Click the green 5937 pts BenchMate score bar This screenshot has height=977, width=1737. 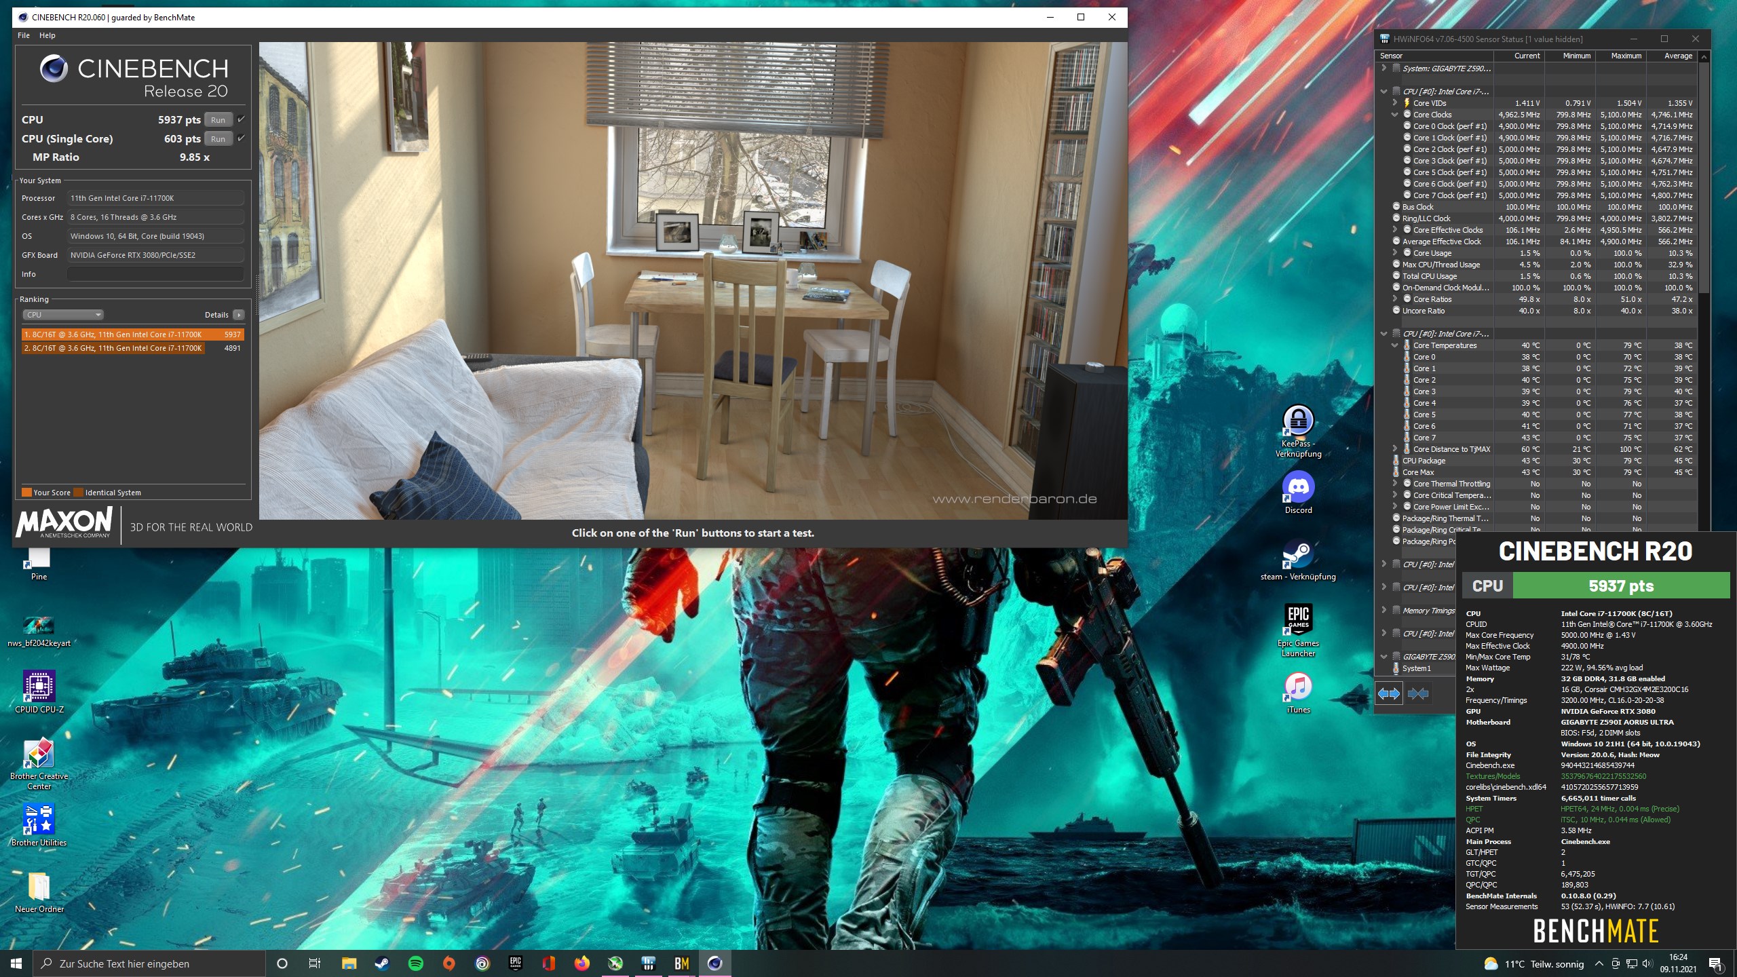1620,586
